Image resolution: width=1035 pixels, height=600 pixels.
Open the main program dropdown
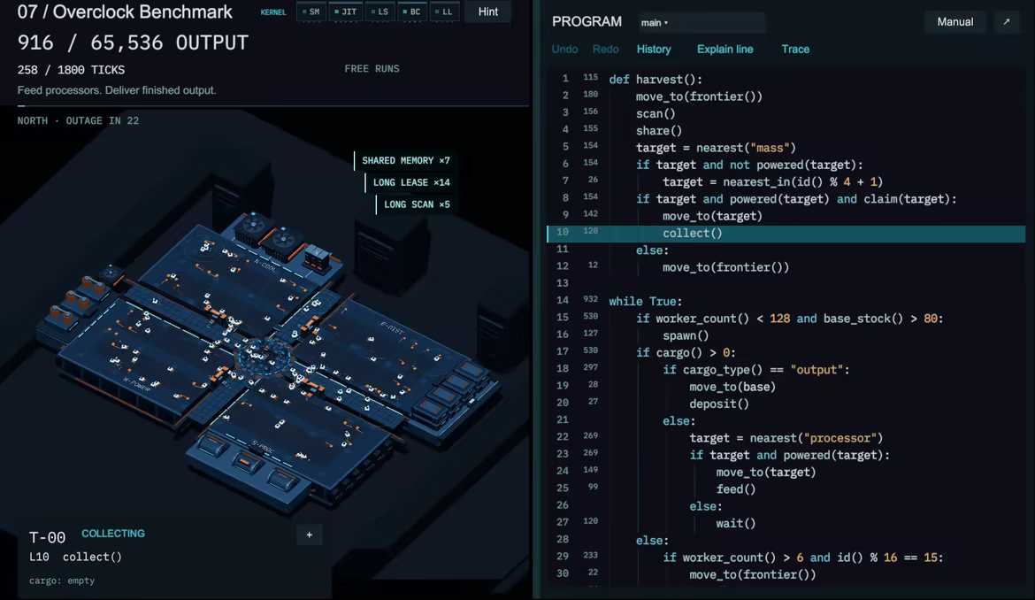pos(701,22)
